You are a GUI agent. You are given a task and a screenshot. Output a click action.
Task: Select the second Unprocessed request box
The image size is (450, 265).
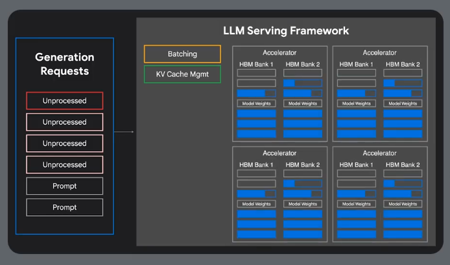[64, 122]
